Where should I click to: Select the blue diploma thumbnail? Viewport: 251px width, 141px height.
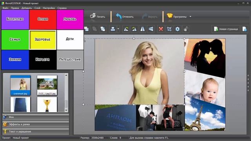(20, 105)
